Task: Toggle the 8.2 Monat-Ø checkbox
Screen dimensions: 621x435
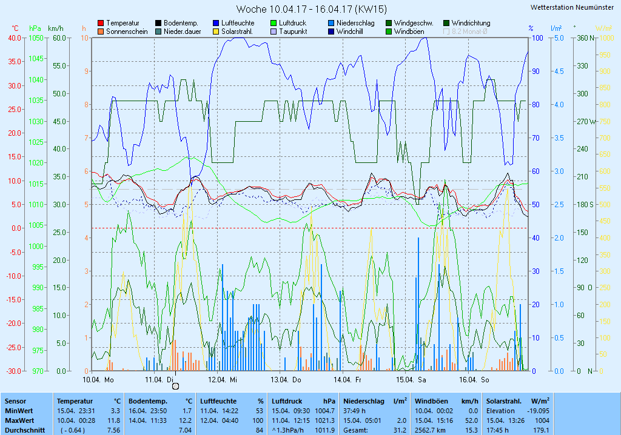Action: pyautogui.click(x=447, y=32)
